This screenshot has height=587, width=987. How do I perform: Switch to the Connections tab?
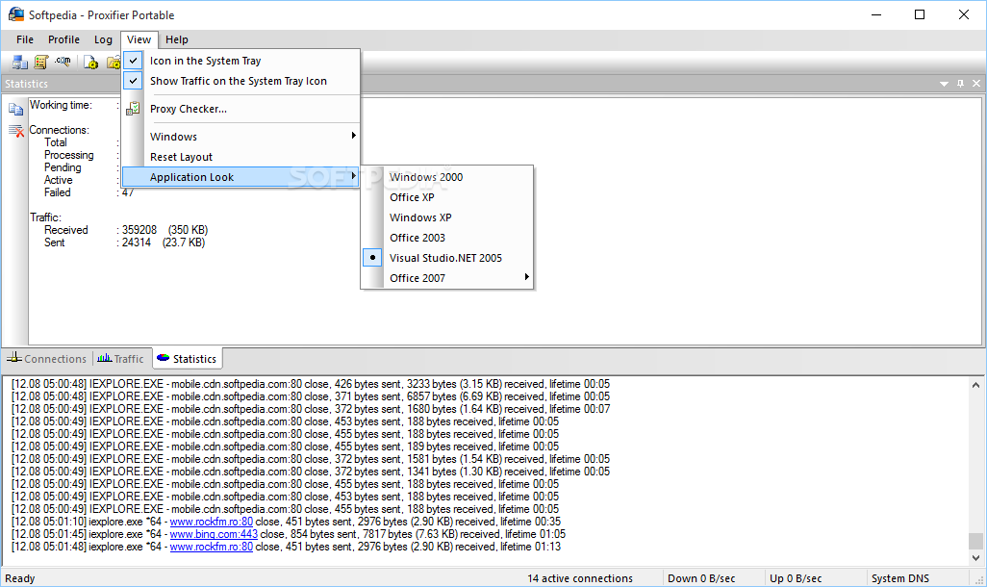pos(46,358)
